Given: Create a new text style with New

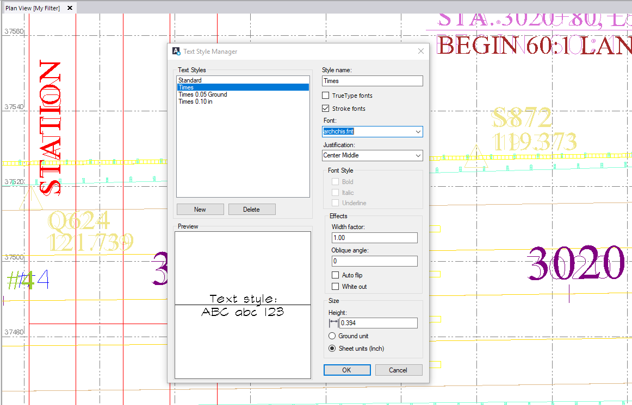Looking at the screenshot, I should (200, 209).
